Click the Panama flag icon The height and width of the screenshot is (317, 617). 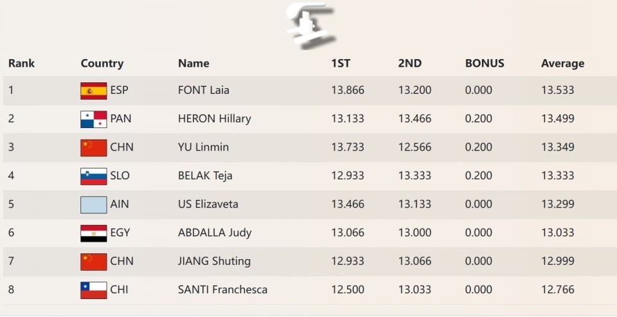pos(93,119)
